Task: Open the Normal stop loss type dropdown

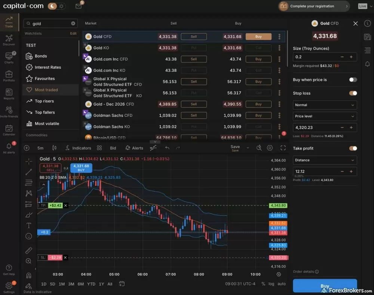Action: point(325,105)
